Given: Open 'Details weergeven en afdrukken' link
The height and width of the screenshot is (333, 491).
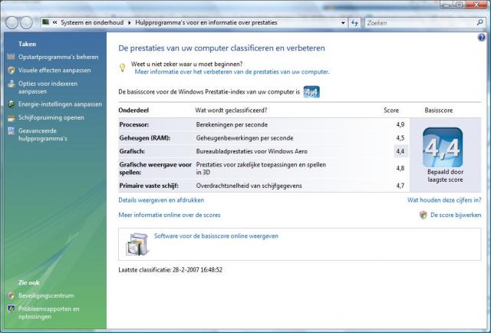Looking at the screenshot, I should (161, 200).
